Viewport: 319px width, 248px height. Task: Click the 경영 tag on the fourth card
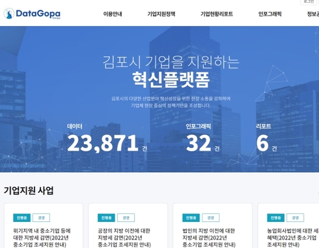coord(295,218)
